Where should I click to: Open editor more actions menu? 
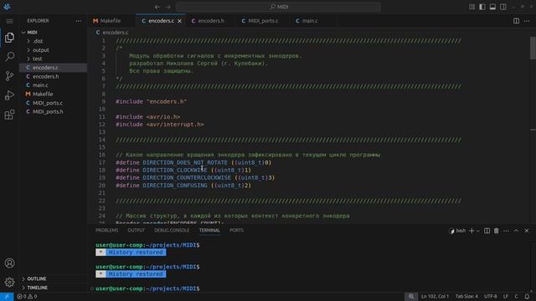[x=527, y=21]
